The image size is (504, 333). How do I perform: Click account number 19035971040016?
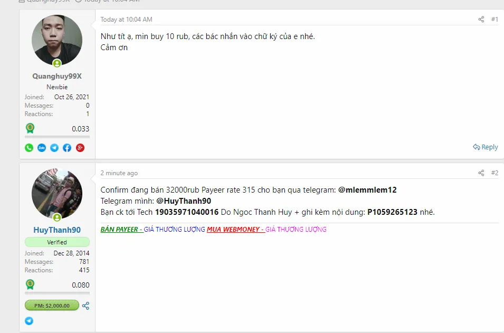coord(187,212)
